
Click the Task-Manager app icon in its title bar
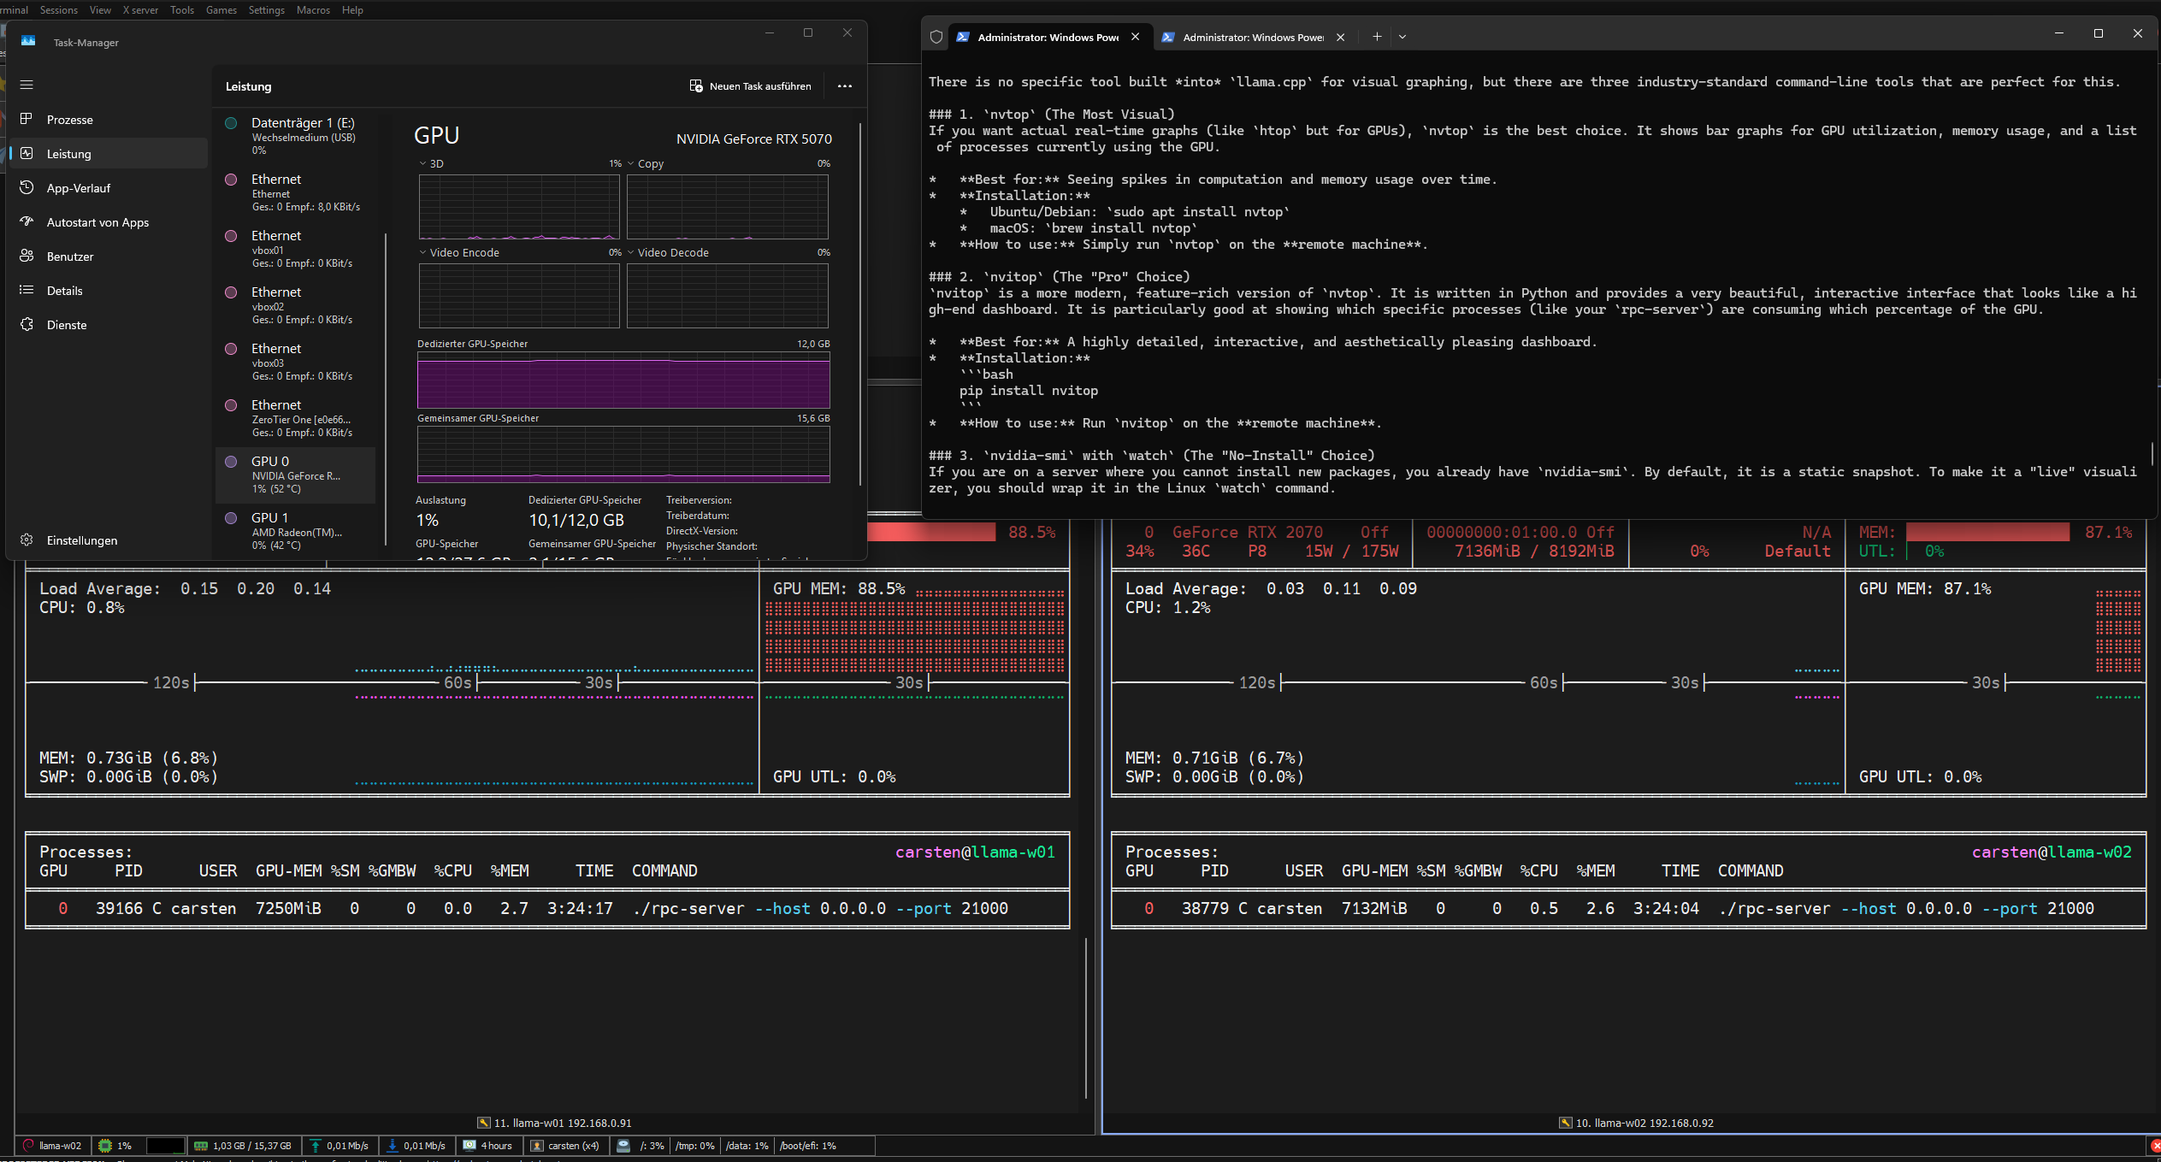point(28,42)
